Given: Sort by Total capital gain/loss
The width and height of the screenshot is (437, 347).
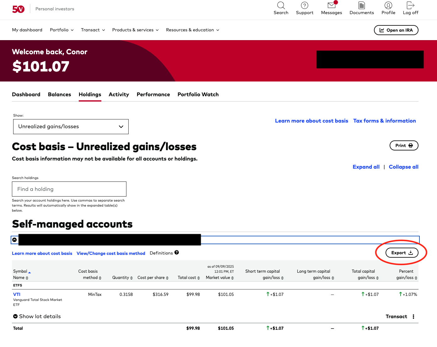Looking at the screenshot, I should [365, 275].
